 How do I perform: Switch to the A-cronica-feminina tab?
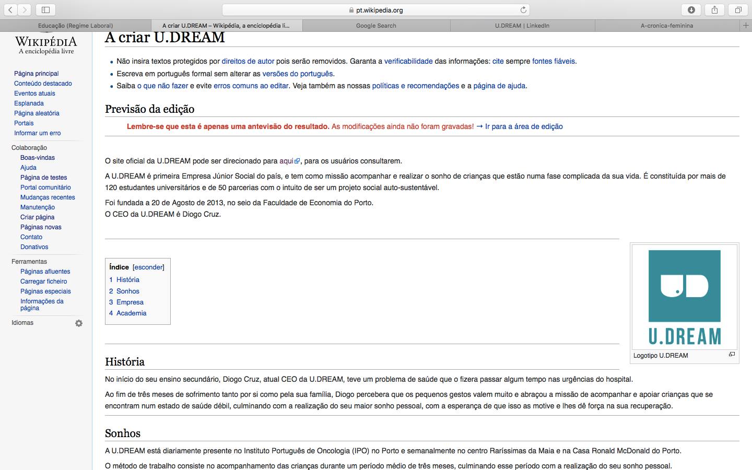pos(667,26)
